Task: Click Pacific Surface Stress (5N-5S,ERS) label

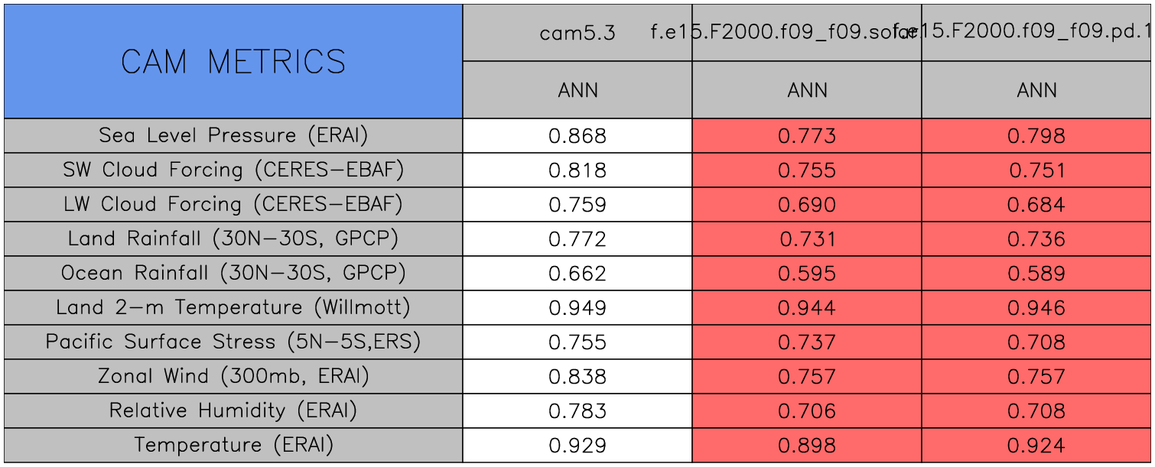Action: pyautogui.click(x=233, y=342)
